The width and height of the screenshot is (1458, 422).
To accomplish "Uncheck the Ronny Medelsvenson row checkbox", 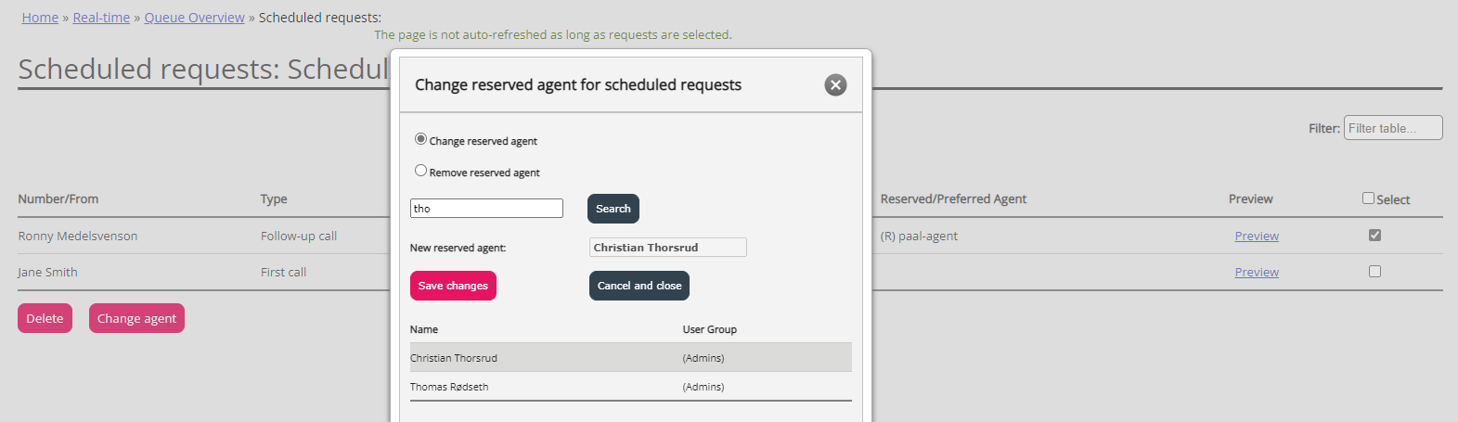I will [x=1374, y=236].
